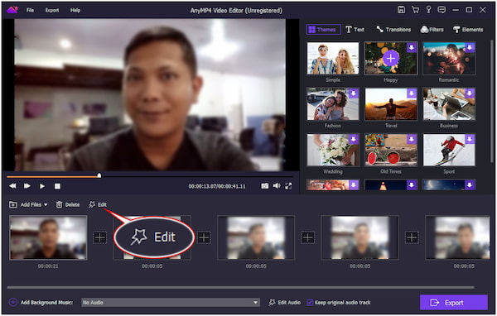This screenshot has width=497, height=316.
Task: Download the Wedding theme
Action: pos(354,139)
